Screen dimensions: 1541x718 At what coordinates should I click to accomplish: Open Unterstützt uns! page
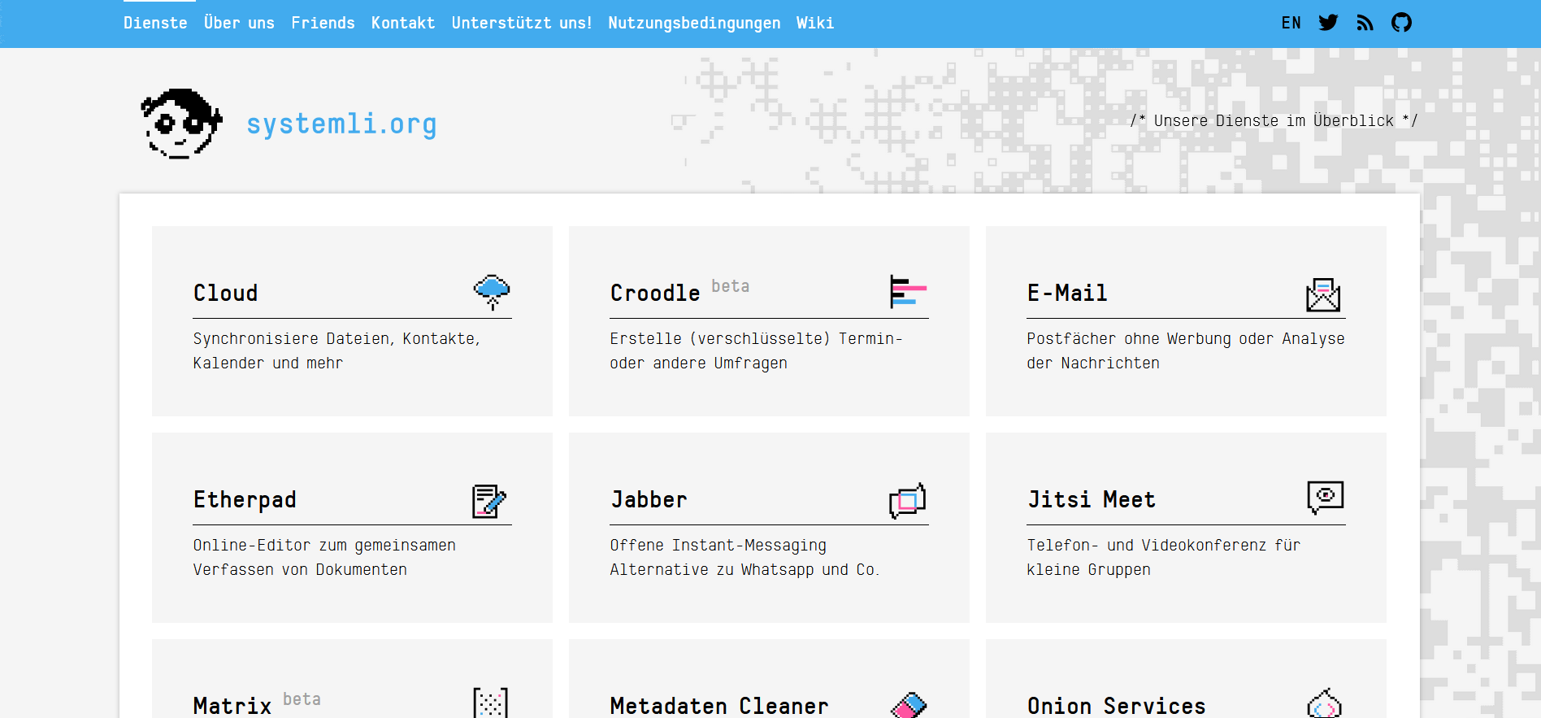point(522,23)
